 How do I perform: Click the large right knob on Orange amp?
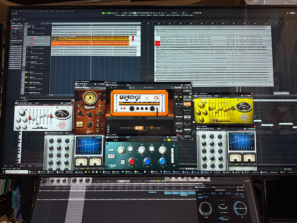[x=152, y=108]
